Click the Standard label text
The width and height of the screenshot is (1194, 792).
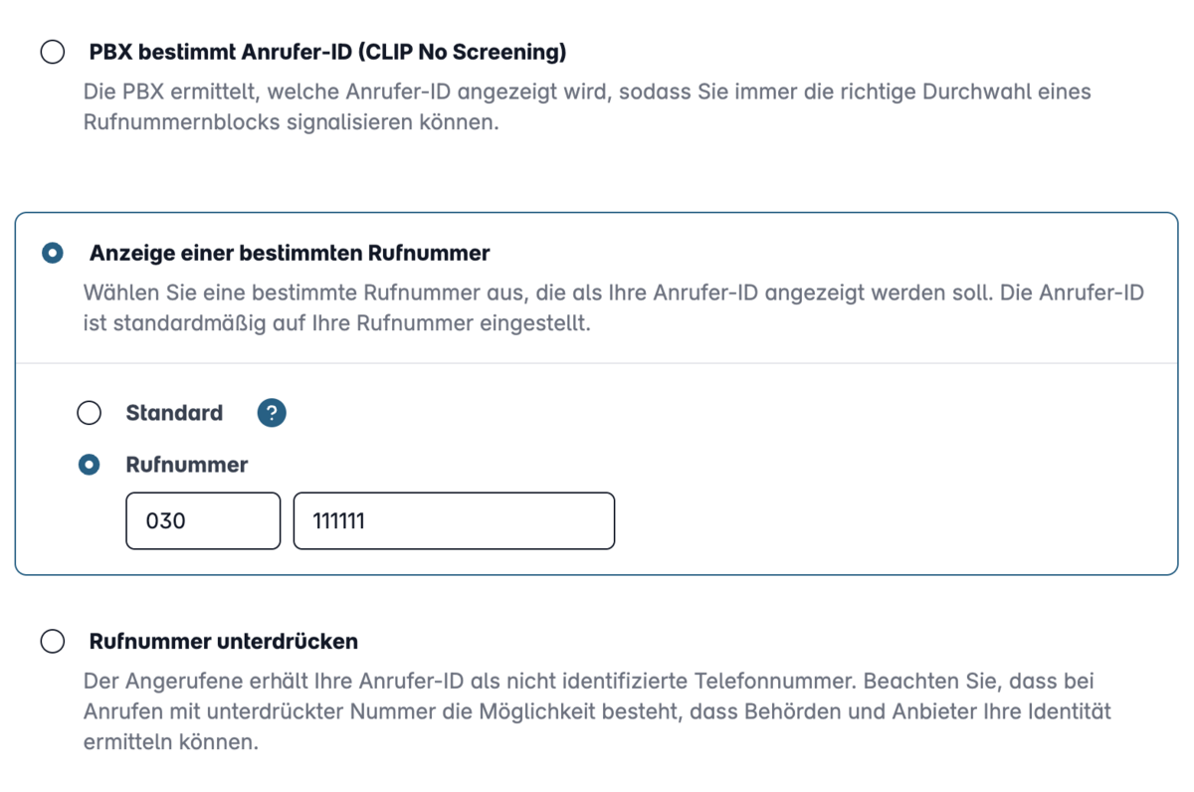pos(174,413)
